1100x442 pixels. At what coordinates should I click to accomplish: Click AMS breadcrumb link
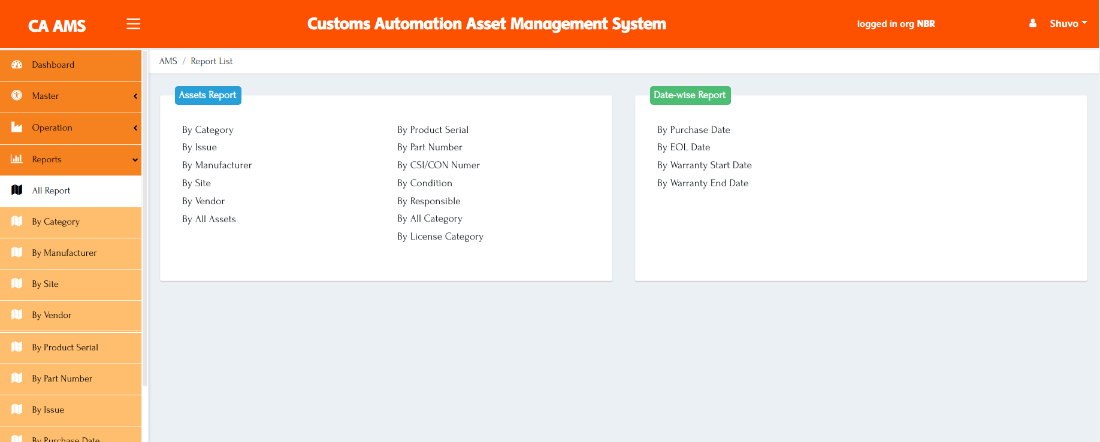168,61
